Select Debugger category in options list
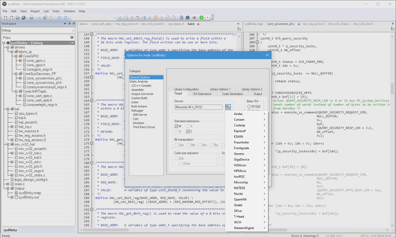This screenshot has height=238, width=396. pyautogui.click(x=137, y=111)
